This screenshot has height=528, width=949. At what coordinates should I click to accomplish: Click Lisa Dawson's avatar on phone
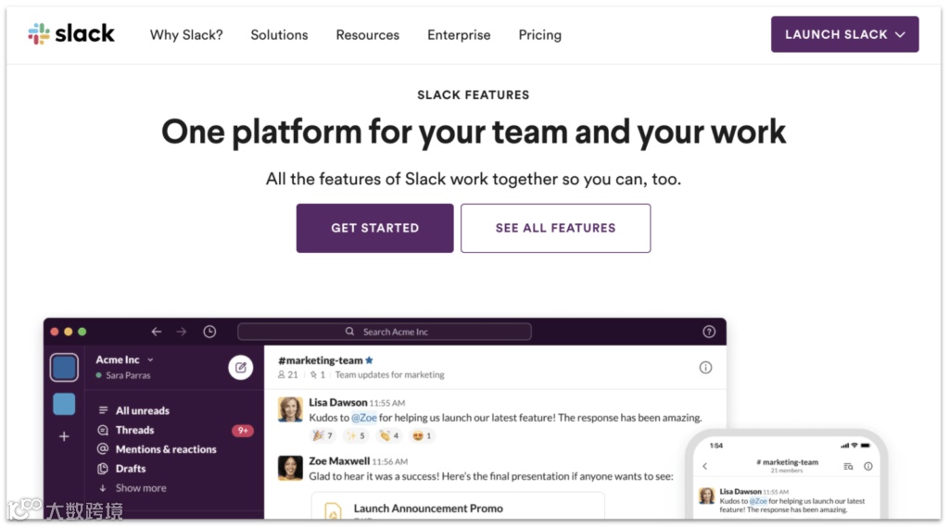[706, 496]
